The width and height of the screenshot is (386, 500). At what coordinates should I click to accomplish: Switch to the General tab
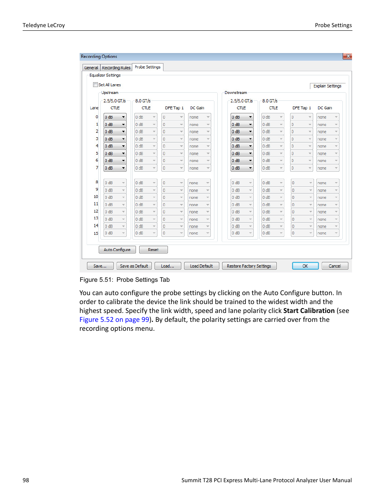[x=91, y=67]
